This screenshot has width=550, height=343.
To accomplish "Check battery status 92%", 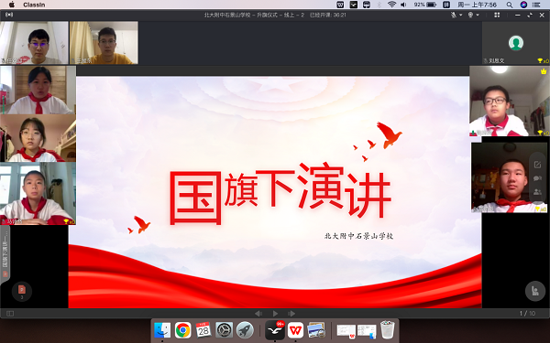I will (424, 5).
